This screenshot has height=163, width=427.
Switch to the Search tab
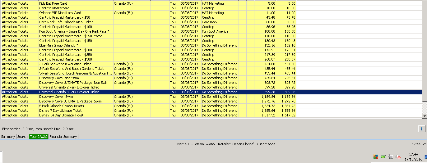[x=22, y=137]
